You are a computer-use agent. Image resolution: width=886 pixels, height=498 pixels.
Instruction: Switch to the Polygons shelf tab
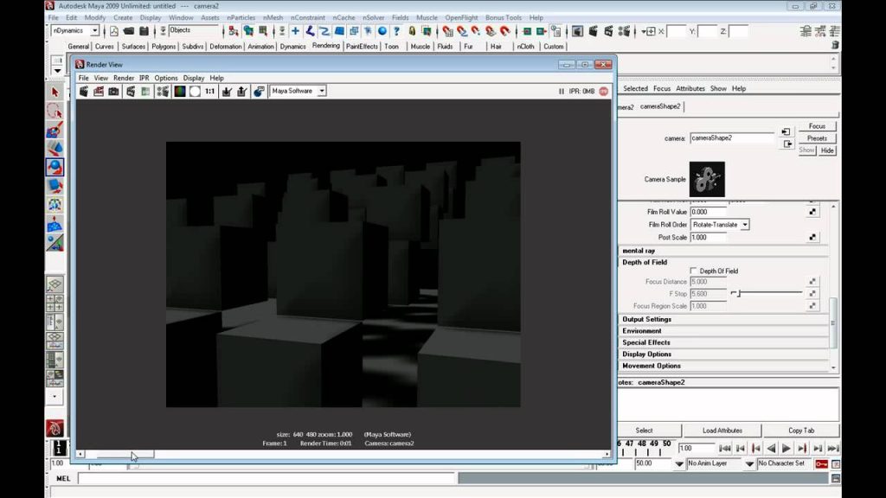[x=164, y=47]
